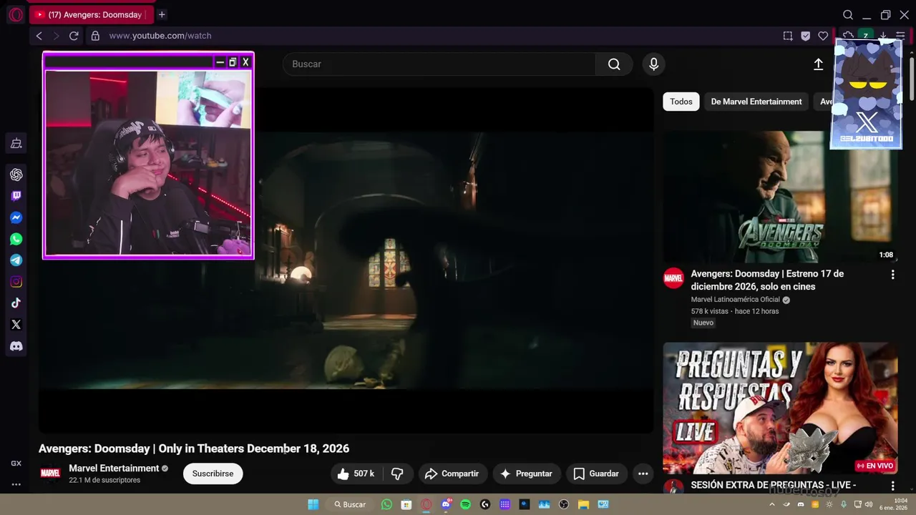Select the Todos filter chip

(681, 102)
